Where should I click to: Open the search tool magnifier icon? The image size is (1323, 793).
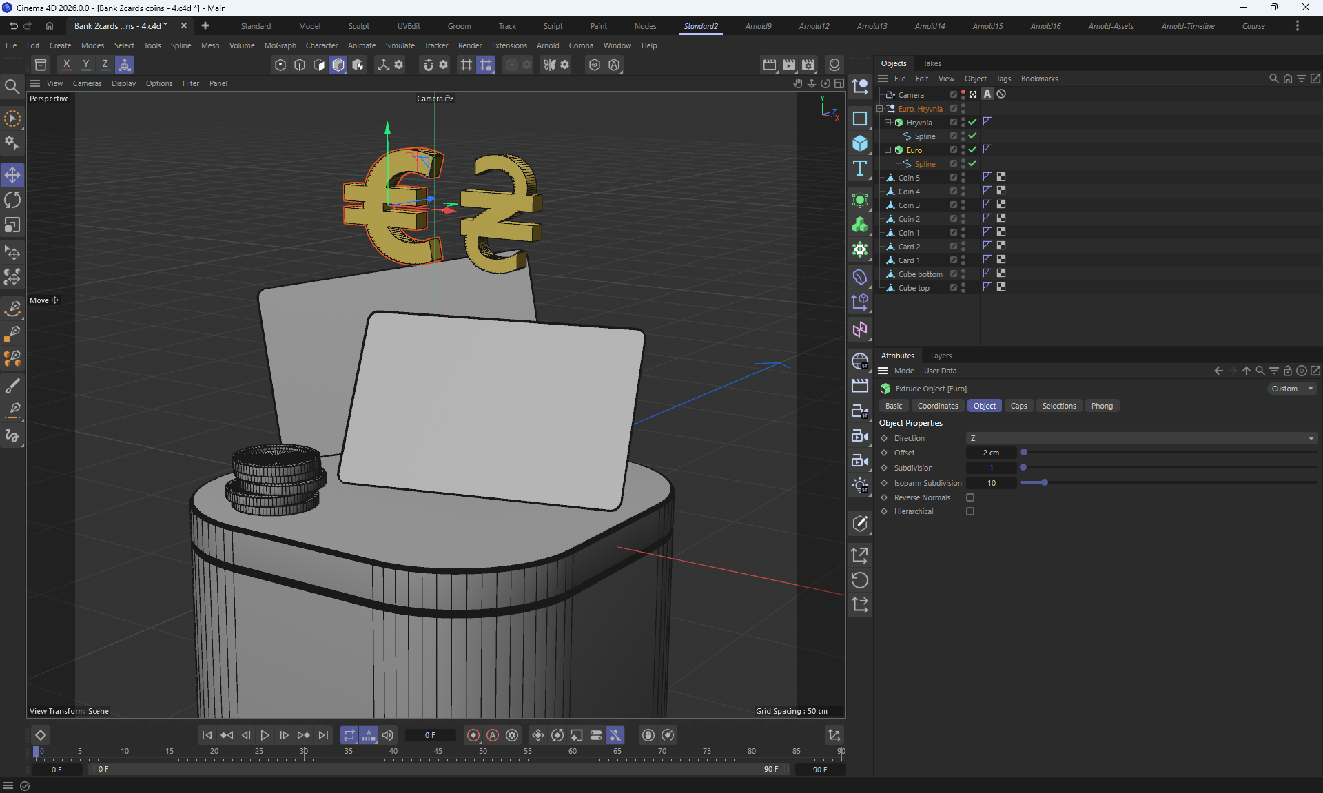click(12, 86)
